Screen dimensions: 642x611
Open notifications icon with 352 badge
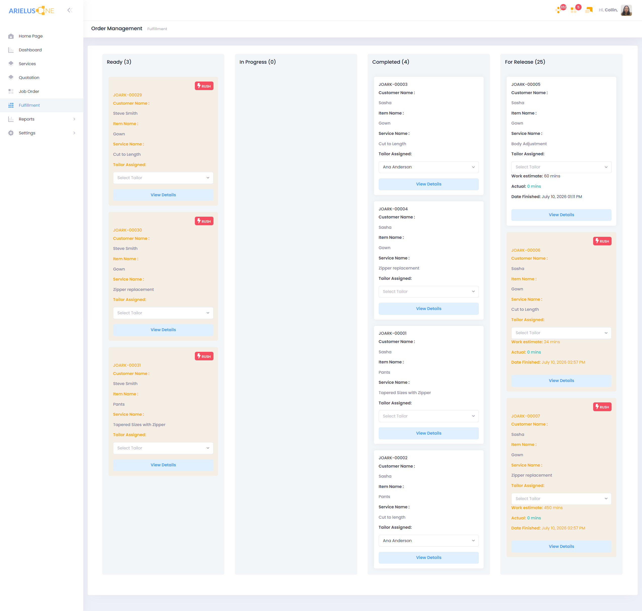click(x=560, y=10)
